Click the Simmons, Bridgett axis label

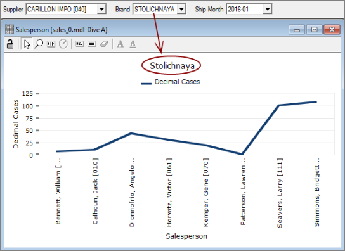coord(316,193)
